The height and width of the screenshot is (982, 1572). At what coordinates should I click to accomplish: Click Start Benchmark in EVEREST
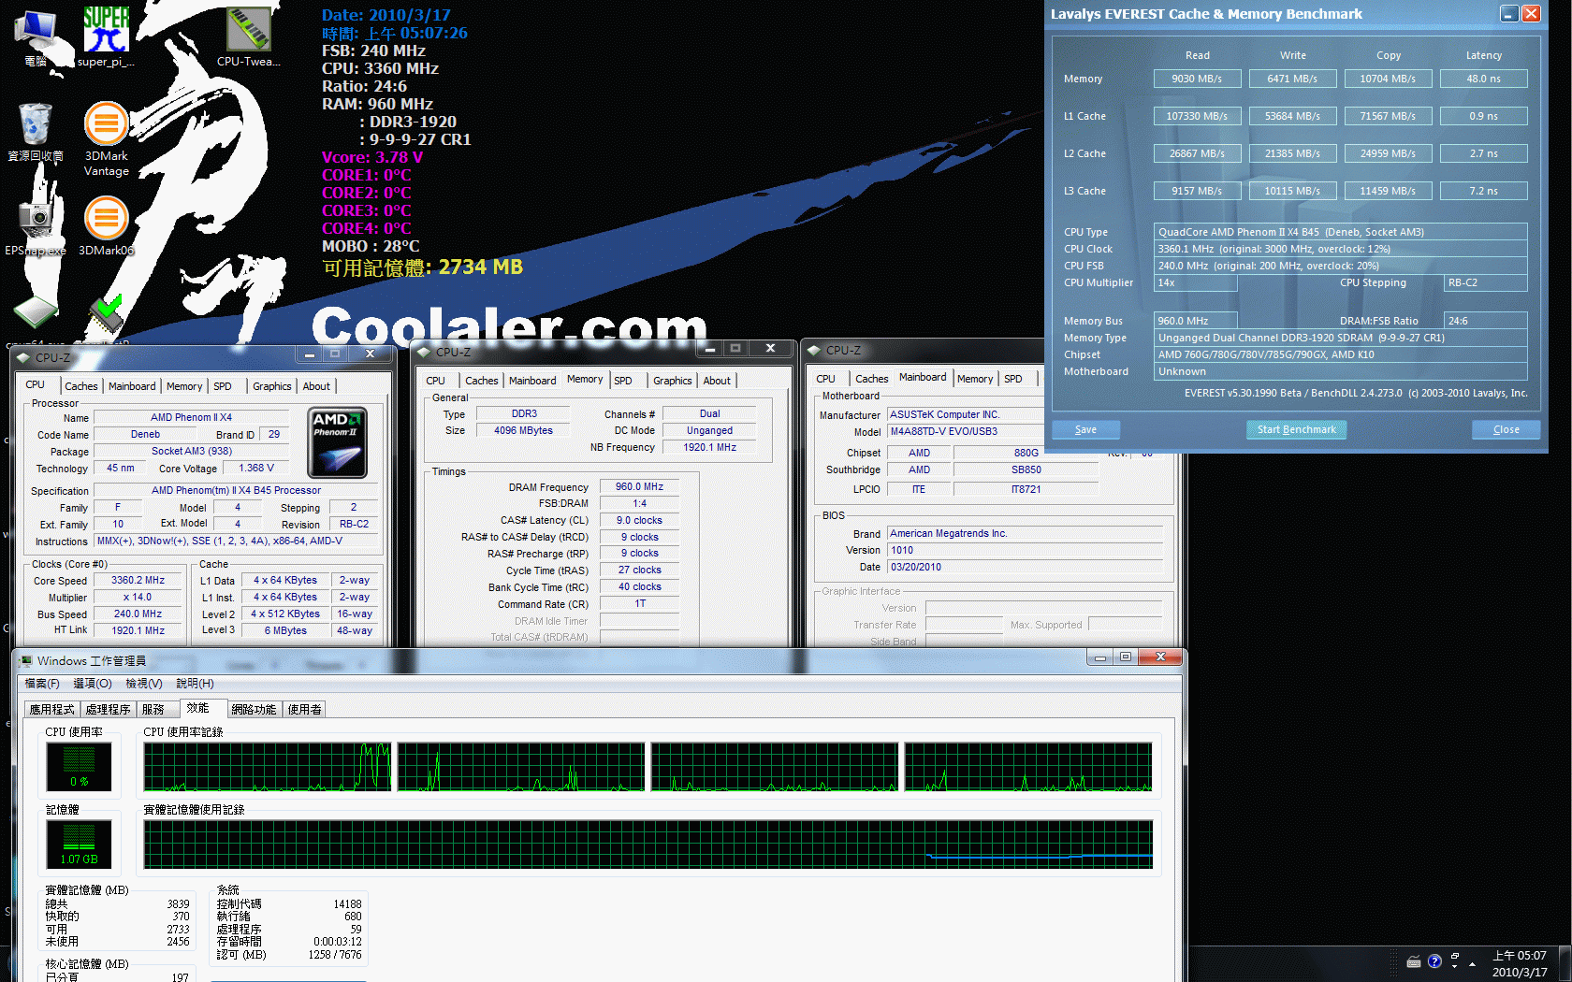coord(1296,429)
